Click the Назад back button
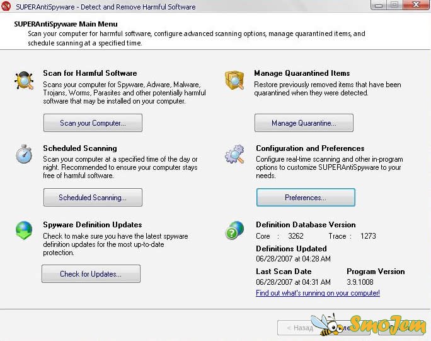The width and height of the screenshot is (431, 341). tap(299, 328)
